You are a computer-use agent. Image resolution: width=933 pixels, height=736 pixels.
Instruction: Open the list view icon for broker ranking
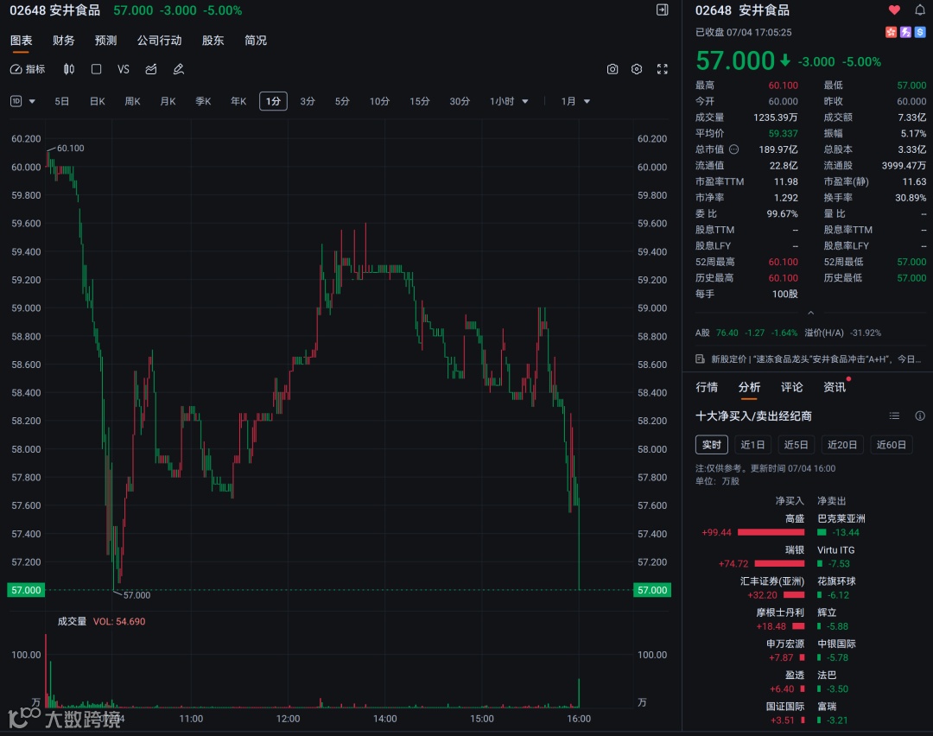894,416
